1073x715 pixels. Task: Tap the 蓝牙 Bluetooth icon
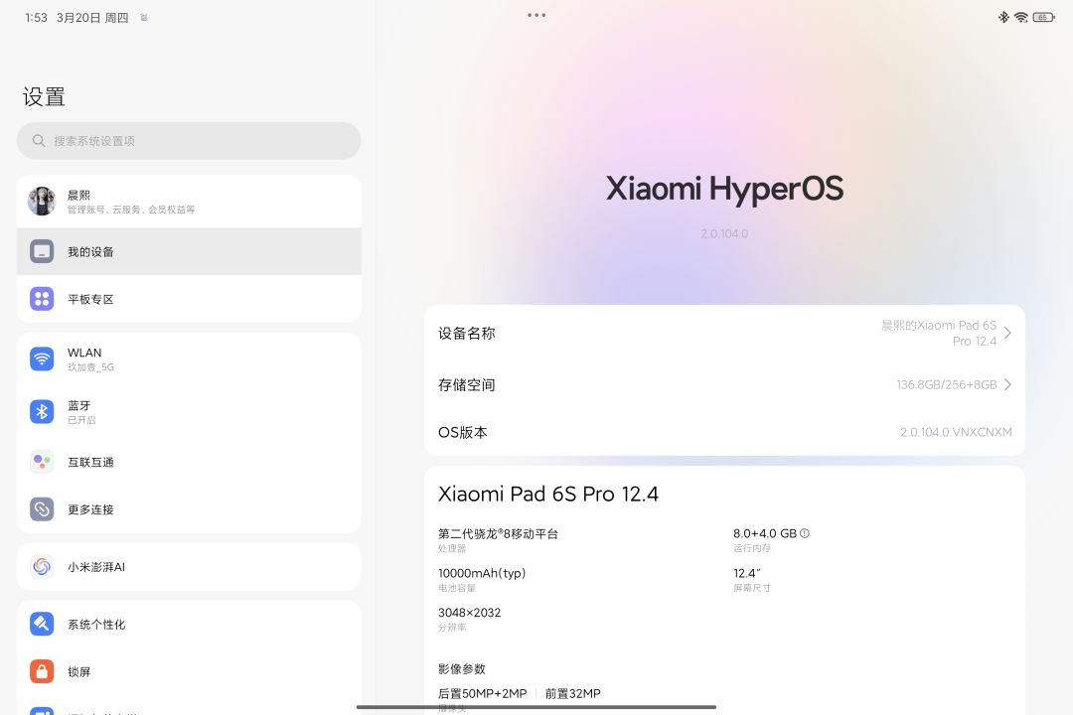42,412
